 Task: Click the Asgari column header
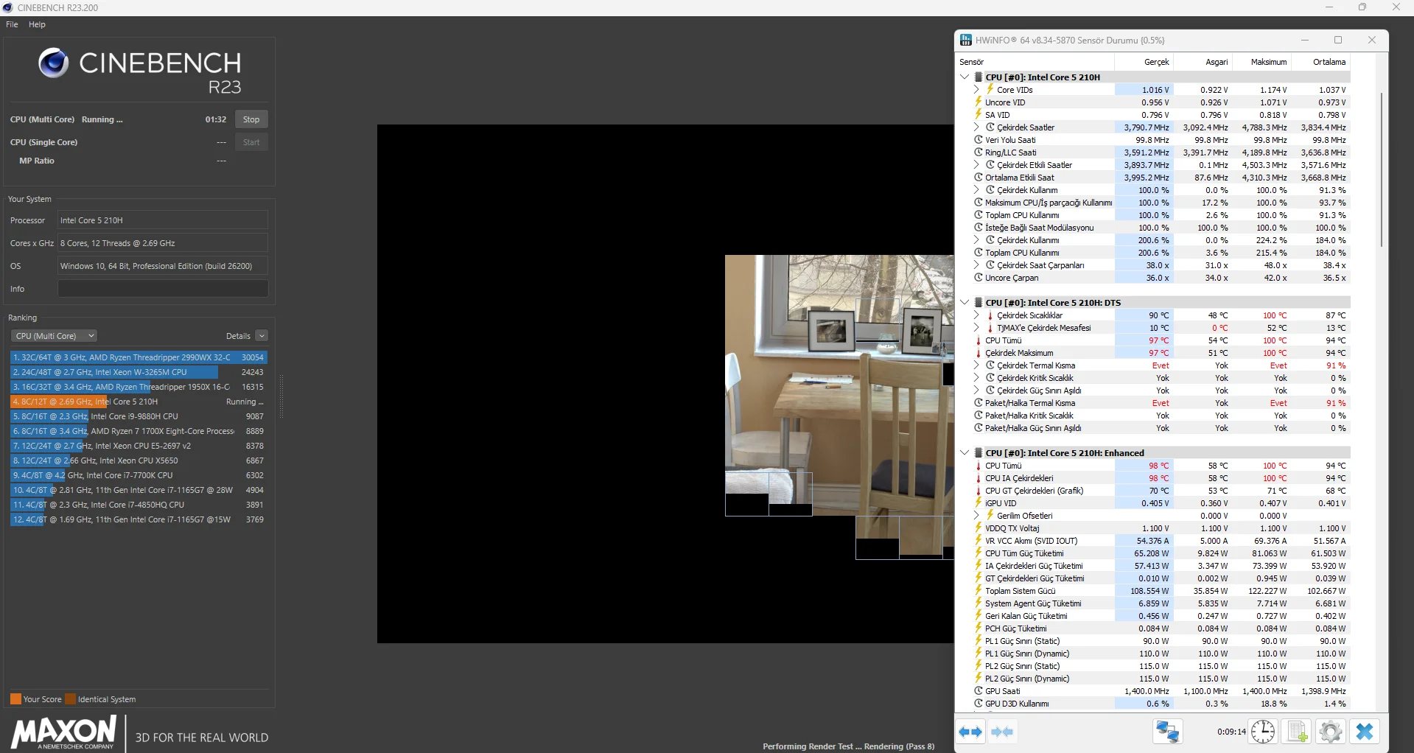pyautogui.click(x=1203, y=62)
